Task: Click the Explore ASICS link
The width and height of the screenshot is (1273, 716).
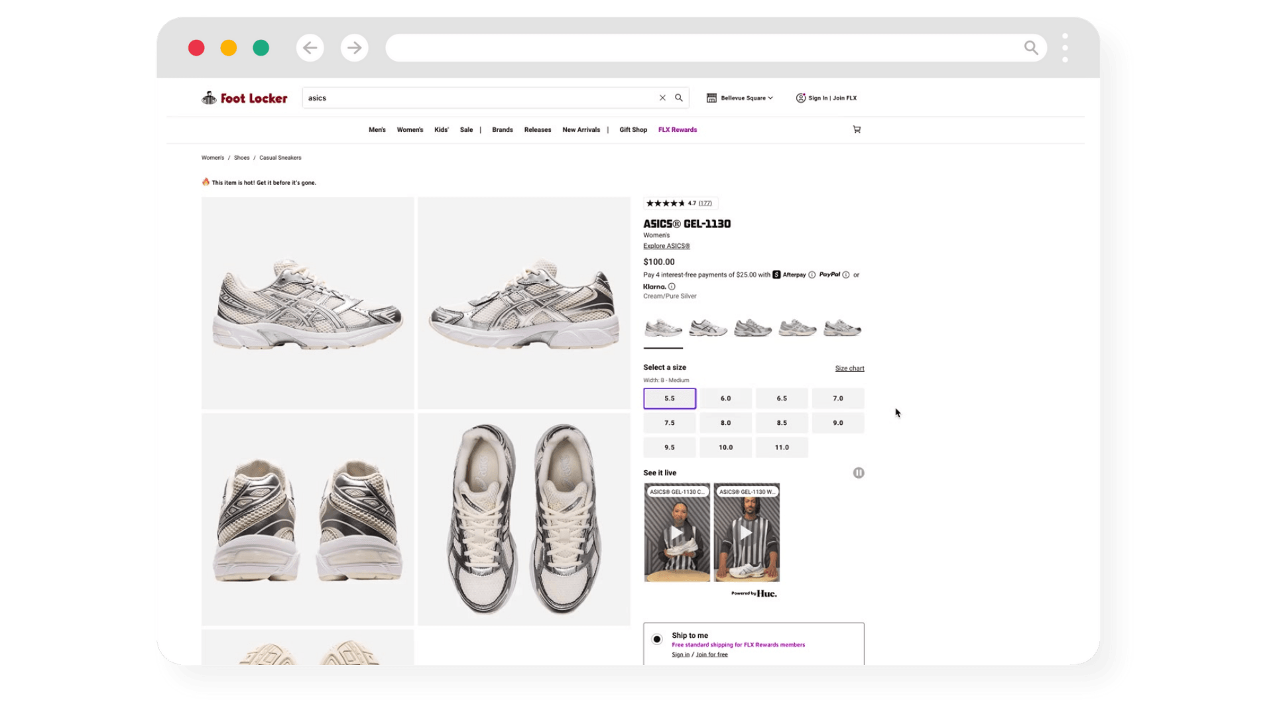Action: (666, 246)
